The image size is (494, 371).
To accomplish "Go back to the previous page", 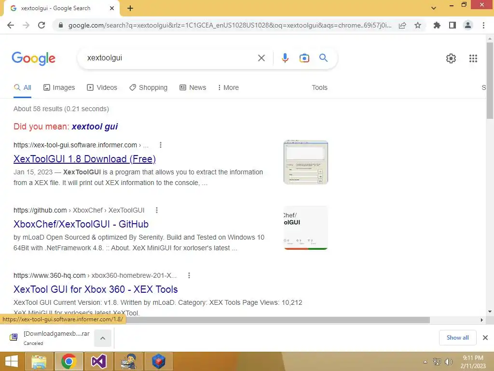I will click(x=11, y=25).
